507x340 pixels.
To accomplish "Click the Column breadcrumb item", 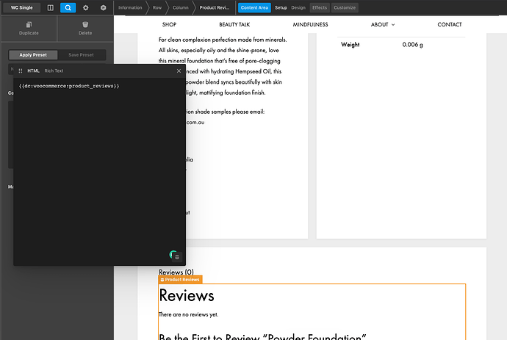I will click(180, 7).
